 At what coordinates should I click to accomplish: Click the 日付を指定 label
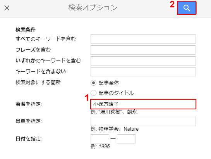(x=29, y=138)
